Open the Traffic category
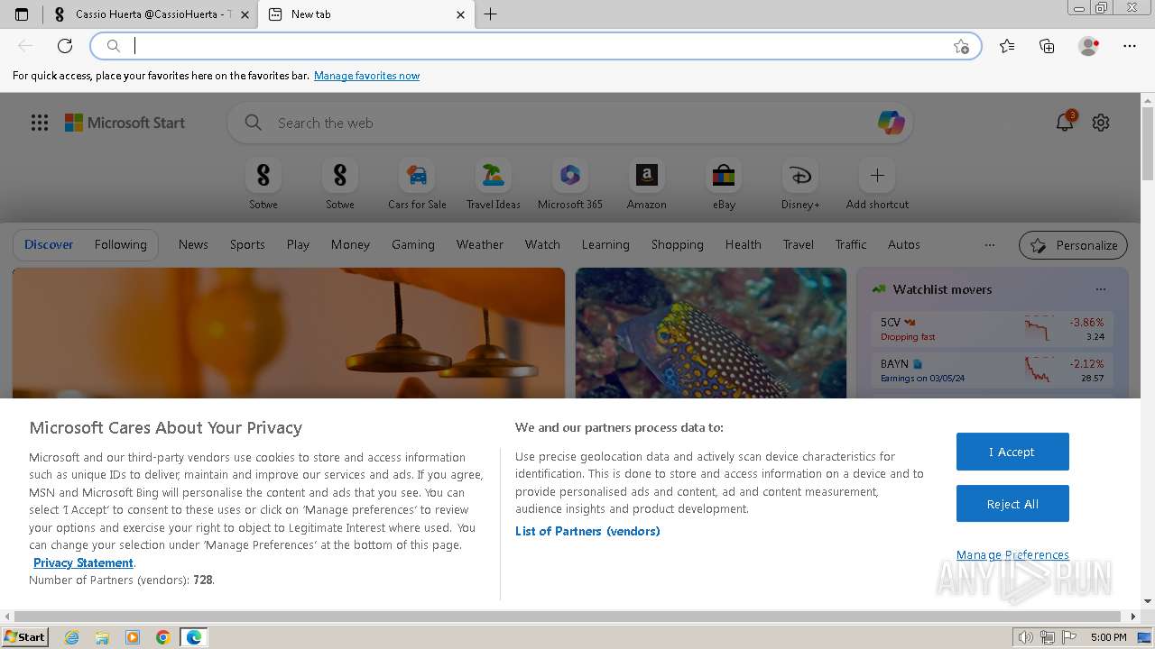Image resolution: width=1155 pixels, height=649 pixels. coord(851,244)
